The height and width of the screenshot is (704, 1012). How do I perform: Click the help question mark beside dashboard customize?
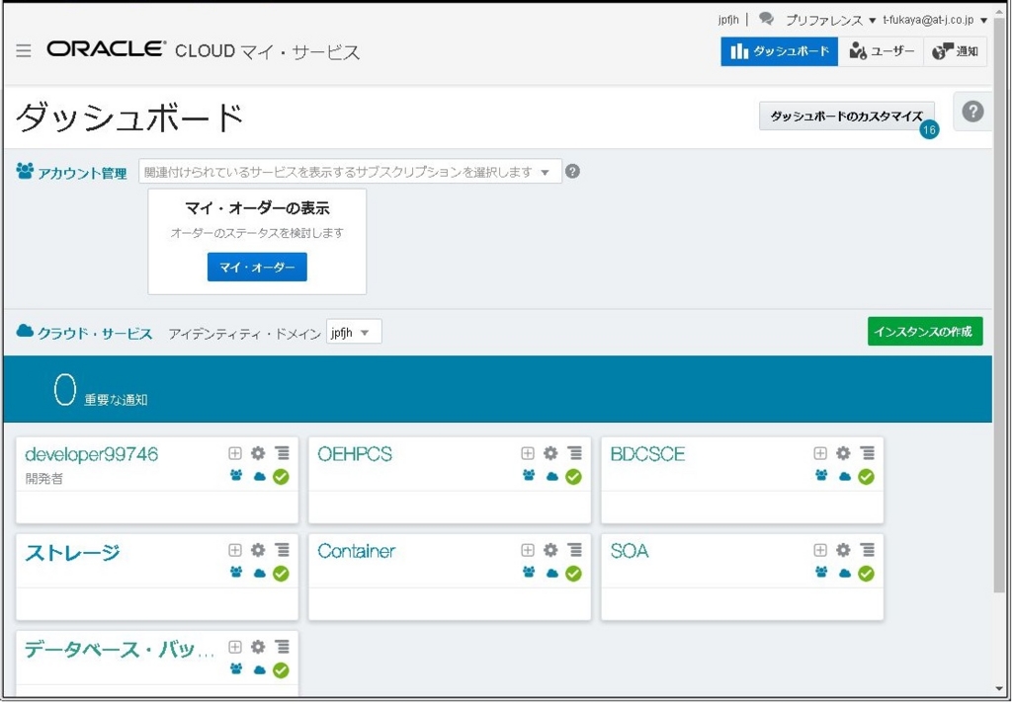(x=972, y=112)
